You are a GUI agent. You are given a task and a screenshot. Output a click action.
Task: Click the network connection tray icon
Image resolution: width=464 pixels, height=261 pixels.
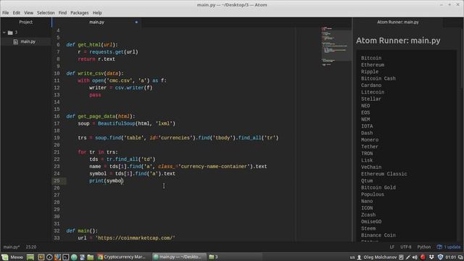point(407,257)
